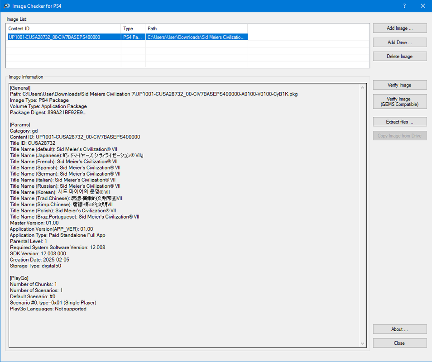The image size is (432, 362).
Task: Click the Title Name (Korean) line
Action: pyautogui.click(x=60, y=192)
